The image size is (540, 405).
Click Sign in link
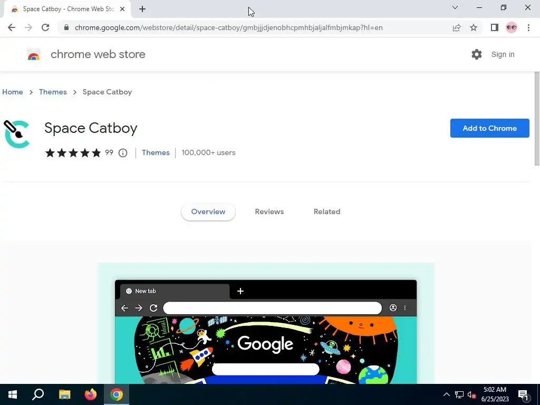coord(503,54)
